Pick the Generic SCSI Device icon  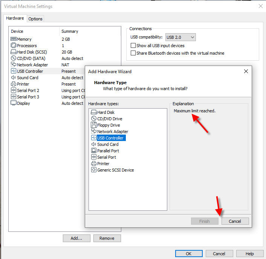94,170
